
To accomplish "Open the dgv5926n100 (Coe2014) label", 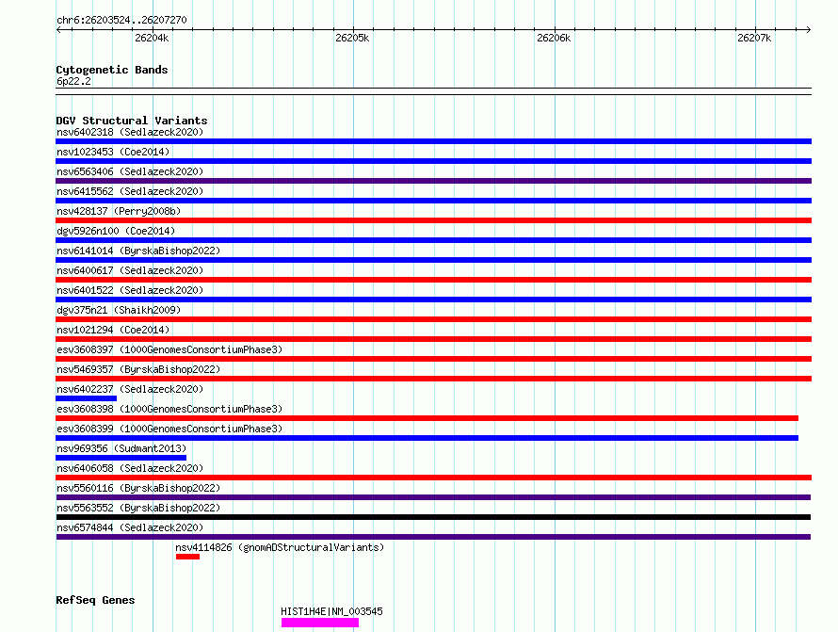I will click(116, 231).
